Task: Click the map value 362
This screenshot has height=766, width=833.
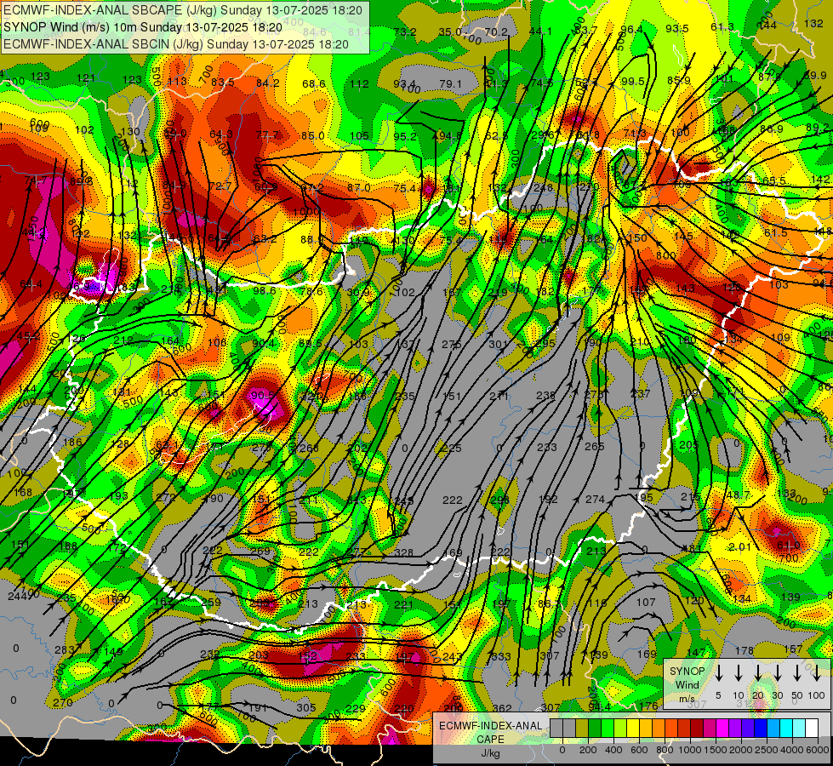Action: (502, 708)
